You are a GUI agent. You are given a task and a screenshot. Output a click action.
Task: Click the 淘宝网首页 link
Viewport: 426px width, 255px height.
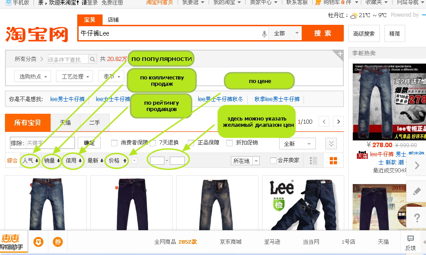159,2
